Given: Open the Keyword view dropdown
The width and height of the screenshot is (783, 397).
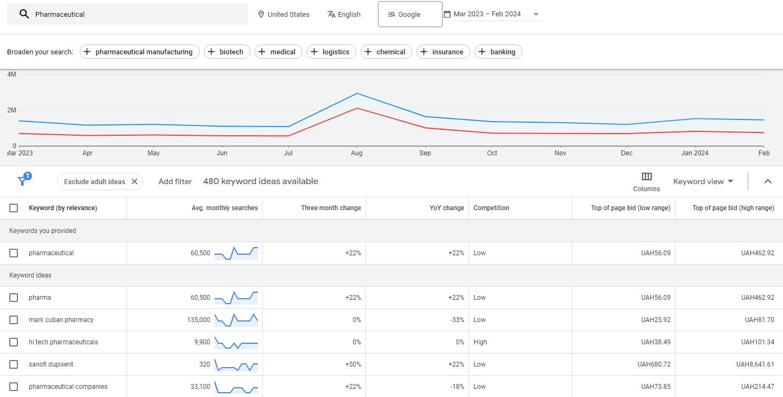Looking at the screenshot, I should point(703,181).
